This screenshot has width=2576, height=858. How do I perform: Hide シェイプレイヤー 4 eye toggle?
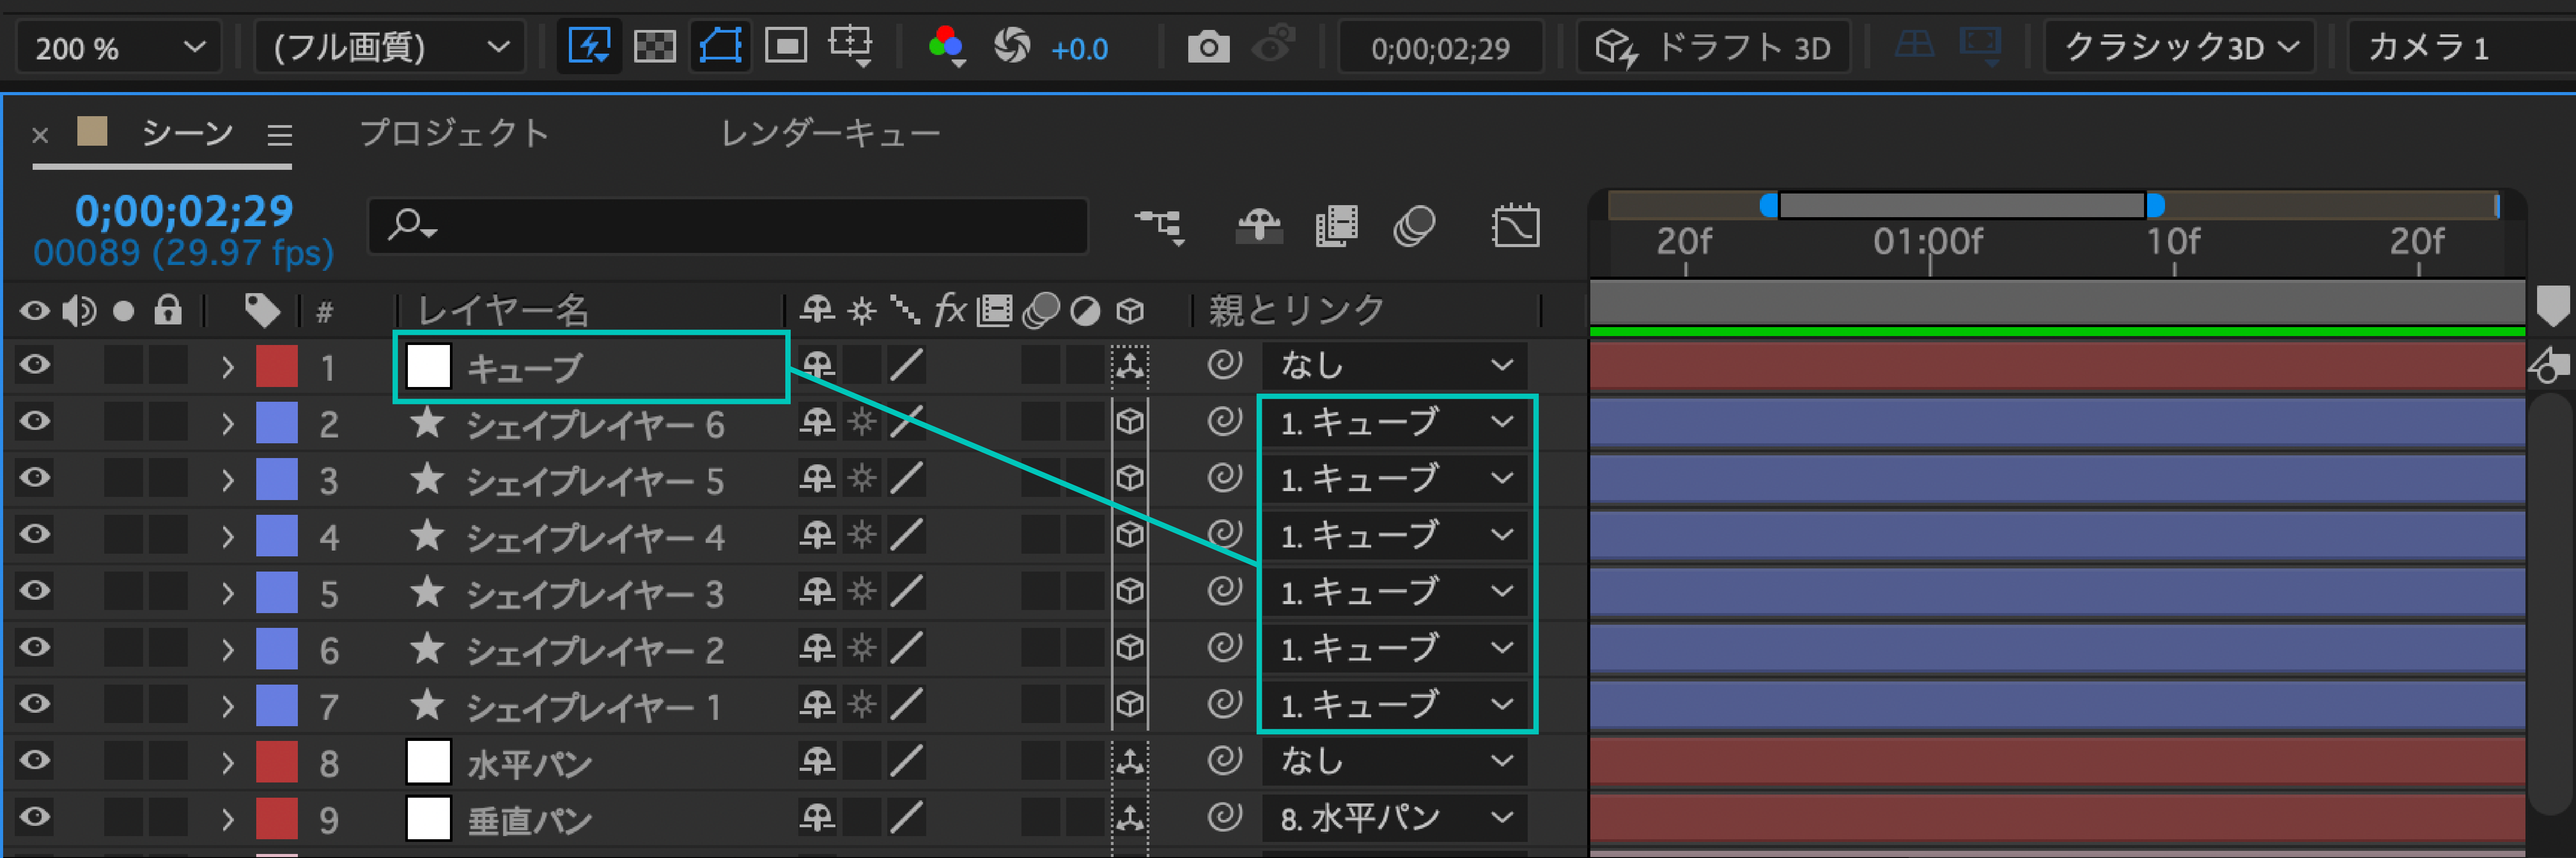click(x=35, y=535)
